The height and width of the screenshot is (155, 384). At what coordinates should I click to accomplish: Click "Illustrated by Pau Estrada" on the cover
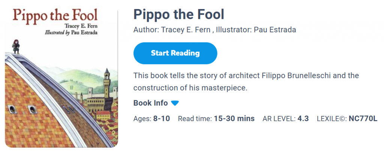pyautogui.click(x=70, y=33)
